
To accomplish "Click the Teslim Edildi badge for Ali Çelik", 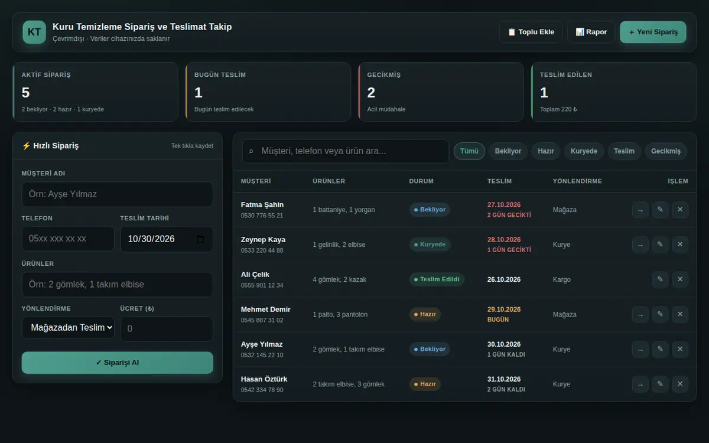I will tap(437, 279).
